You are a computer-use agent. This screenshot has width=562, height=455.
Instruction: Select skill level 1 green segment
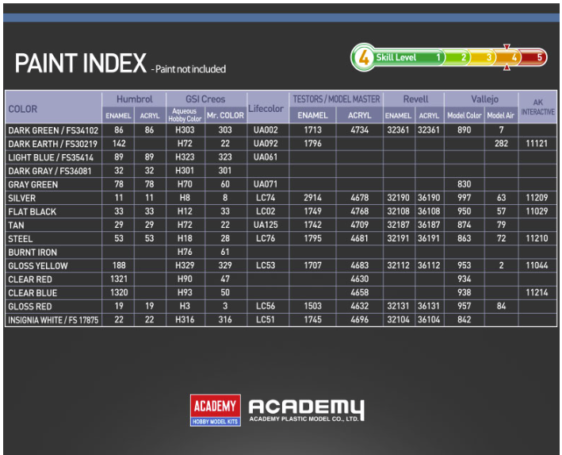(x=408, y=57)
